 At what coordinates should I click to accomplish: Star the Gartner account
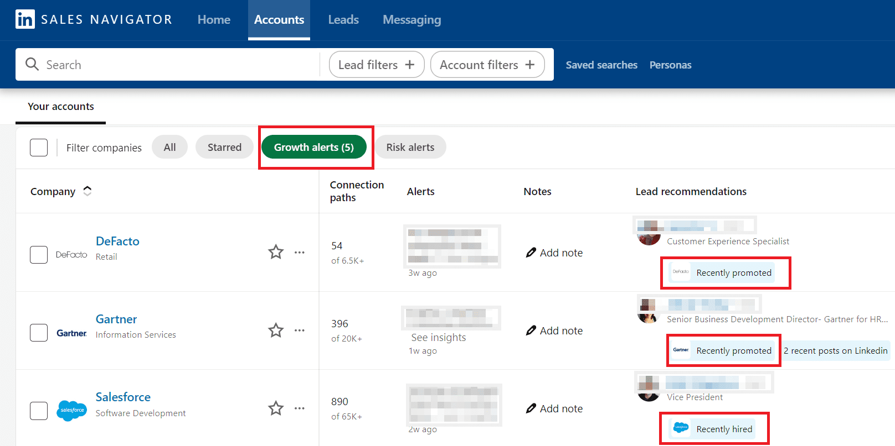276,330
